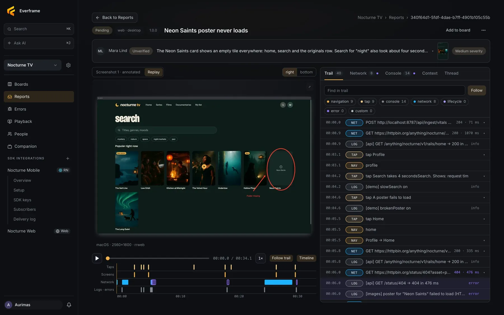Click the Follow button in trail

tap(477, 90)
